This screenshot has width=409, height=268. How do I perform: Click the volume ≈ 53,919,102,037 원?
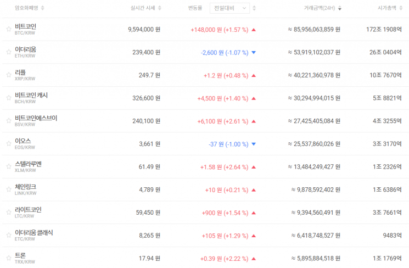[x=314, y=53]
